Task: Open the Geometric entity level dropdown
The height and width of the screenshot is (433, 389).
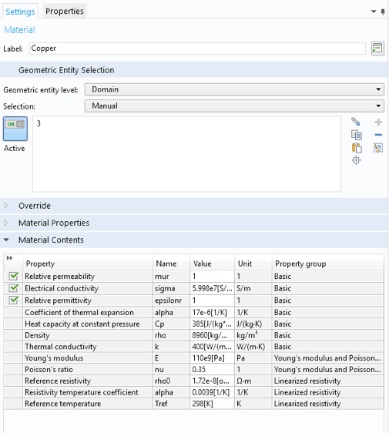Action: (x=234, y=89)
